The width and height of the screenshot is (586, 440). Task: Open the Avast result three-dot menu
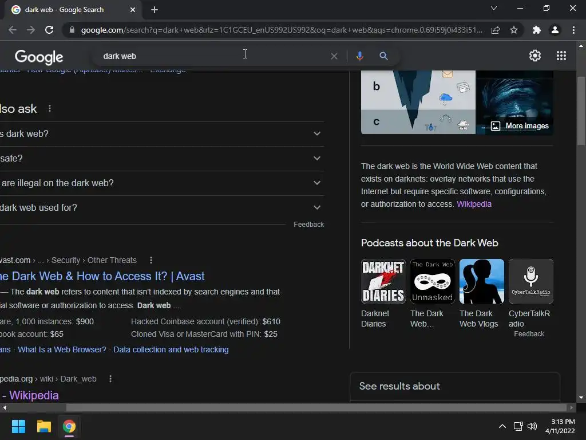pyautogui.click(x=151, y=260)
